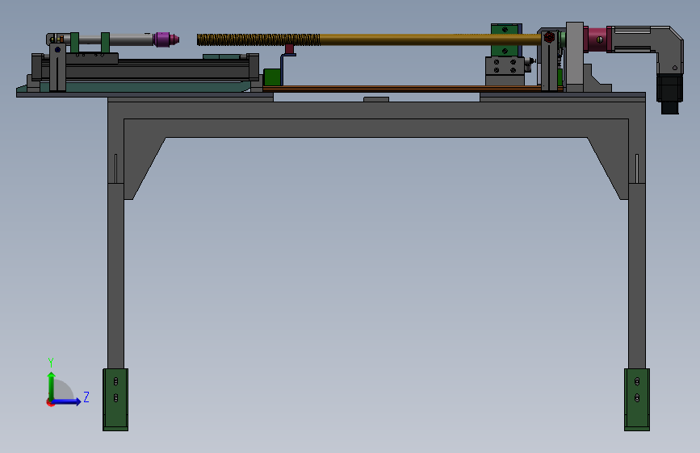700x453 pixels.
Task: Select the black motor below the elbow gearbox
Action: click(x=669, y=94)
